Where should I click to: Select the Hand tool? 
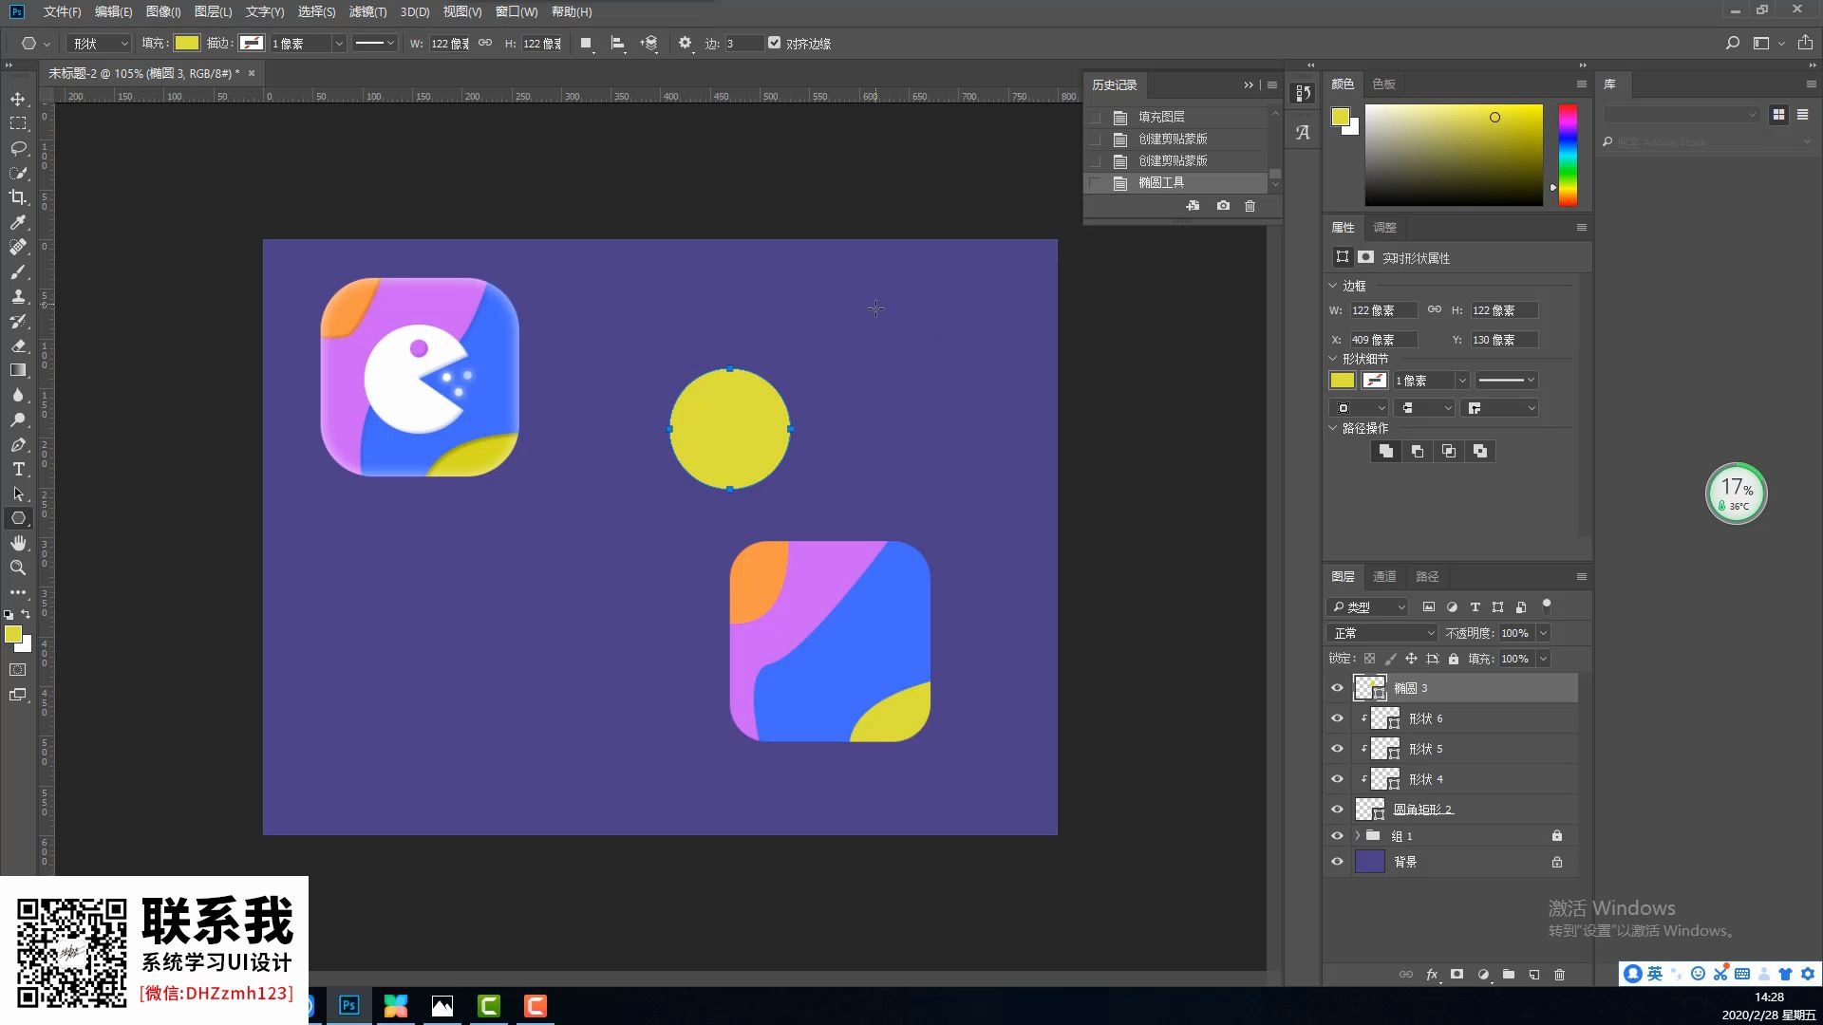pos(18,543)
